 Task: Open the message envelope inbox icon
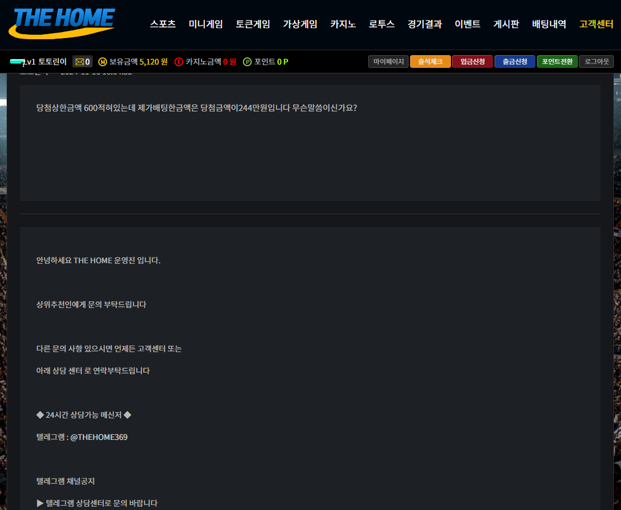[79, 62]
